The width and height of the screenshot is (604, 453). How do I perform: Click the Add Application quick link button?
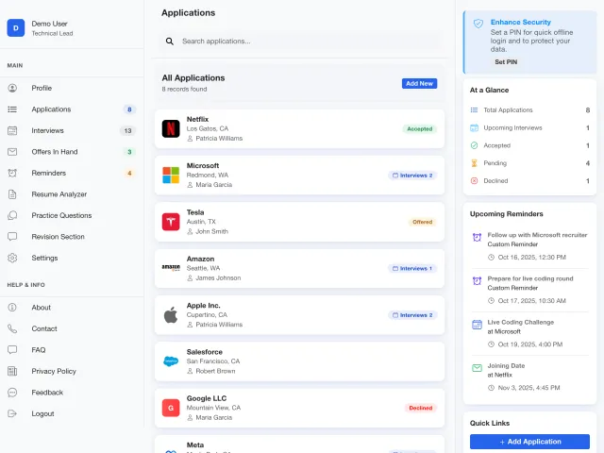pyautogui.click(x=529, y=442)
